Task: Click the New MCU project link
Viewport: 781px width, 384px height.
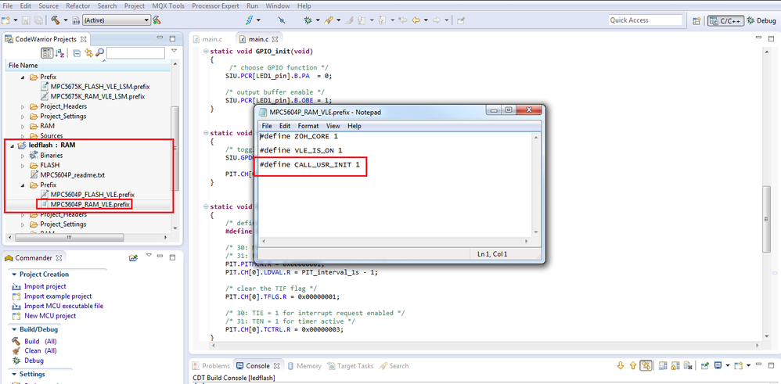Action: click(x=50, y=316)
